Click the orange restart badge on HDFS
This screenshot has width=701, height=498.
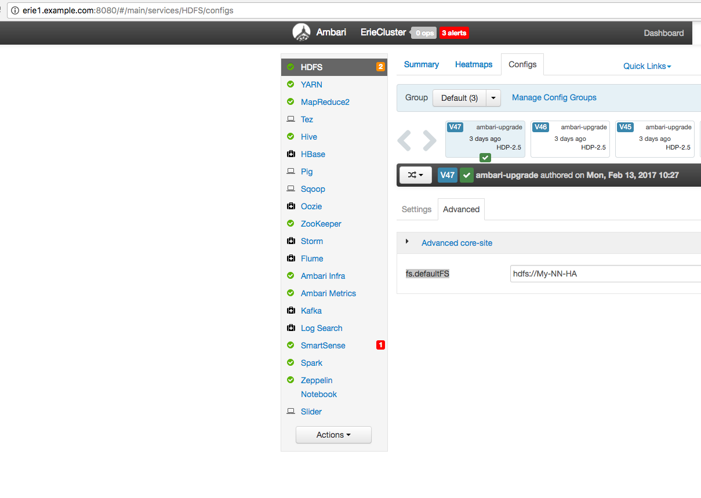coord(380,67)
